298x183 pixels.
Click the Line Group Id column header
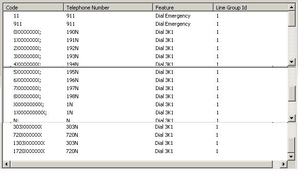point(251,8)
